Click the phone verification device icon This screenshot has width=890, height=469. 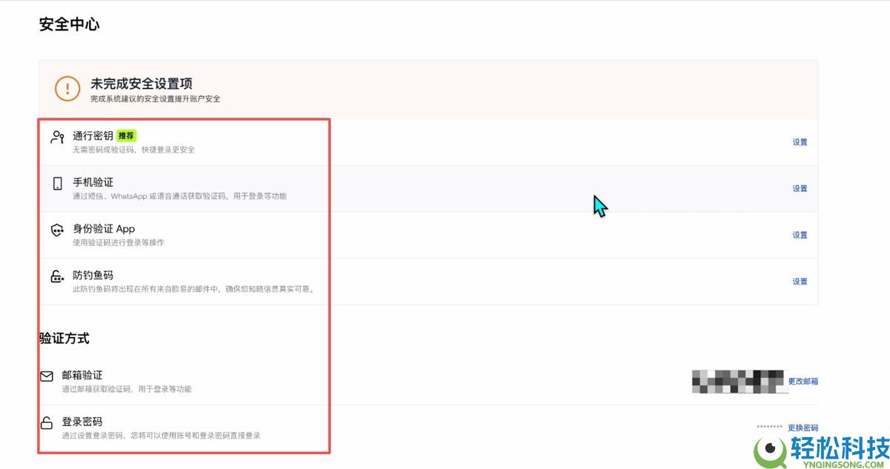57,184
